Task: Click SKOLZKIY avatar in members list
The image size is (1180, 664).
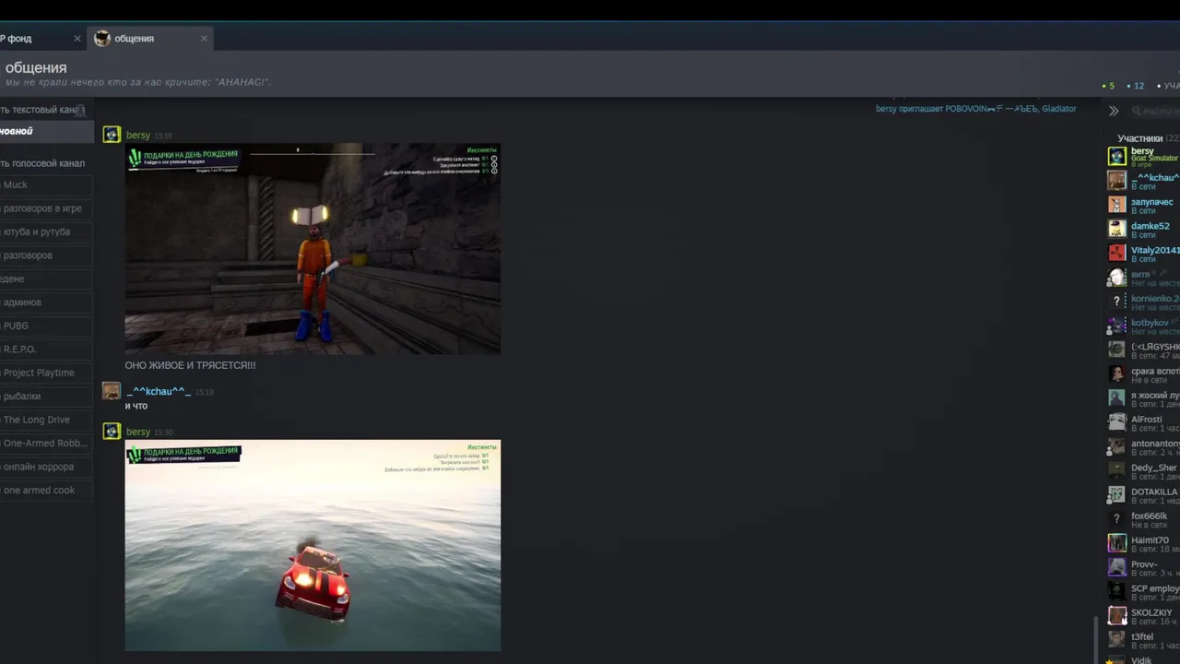Action: tap(1116, 615)
